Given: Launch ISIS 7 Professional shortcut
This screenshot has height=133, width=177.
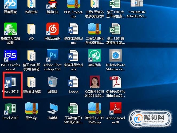Looking at the screenshot, I should [x=10, y=55].
